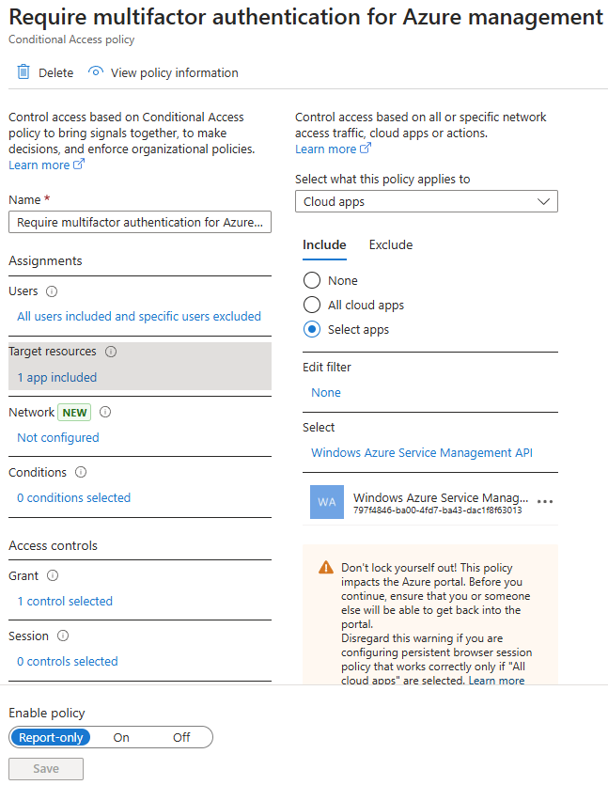Click View policy information
Viewport: 608px width, 785px height.
click(164, 72)
